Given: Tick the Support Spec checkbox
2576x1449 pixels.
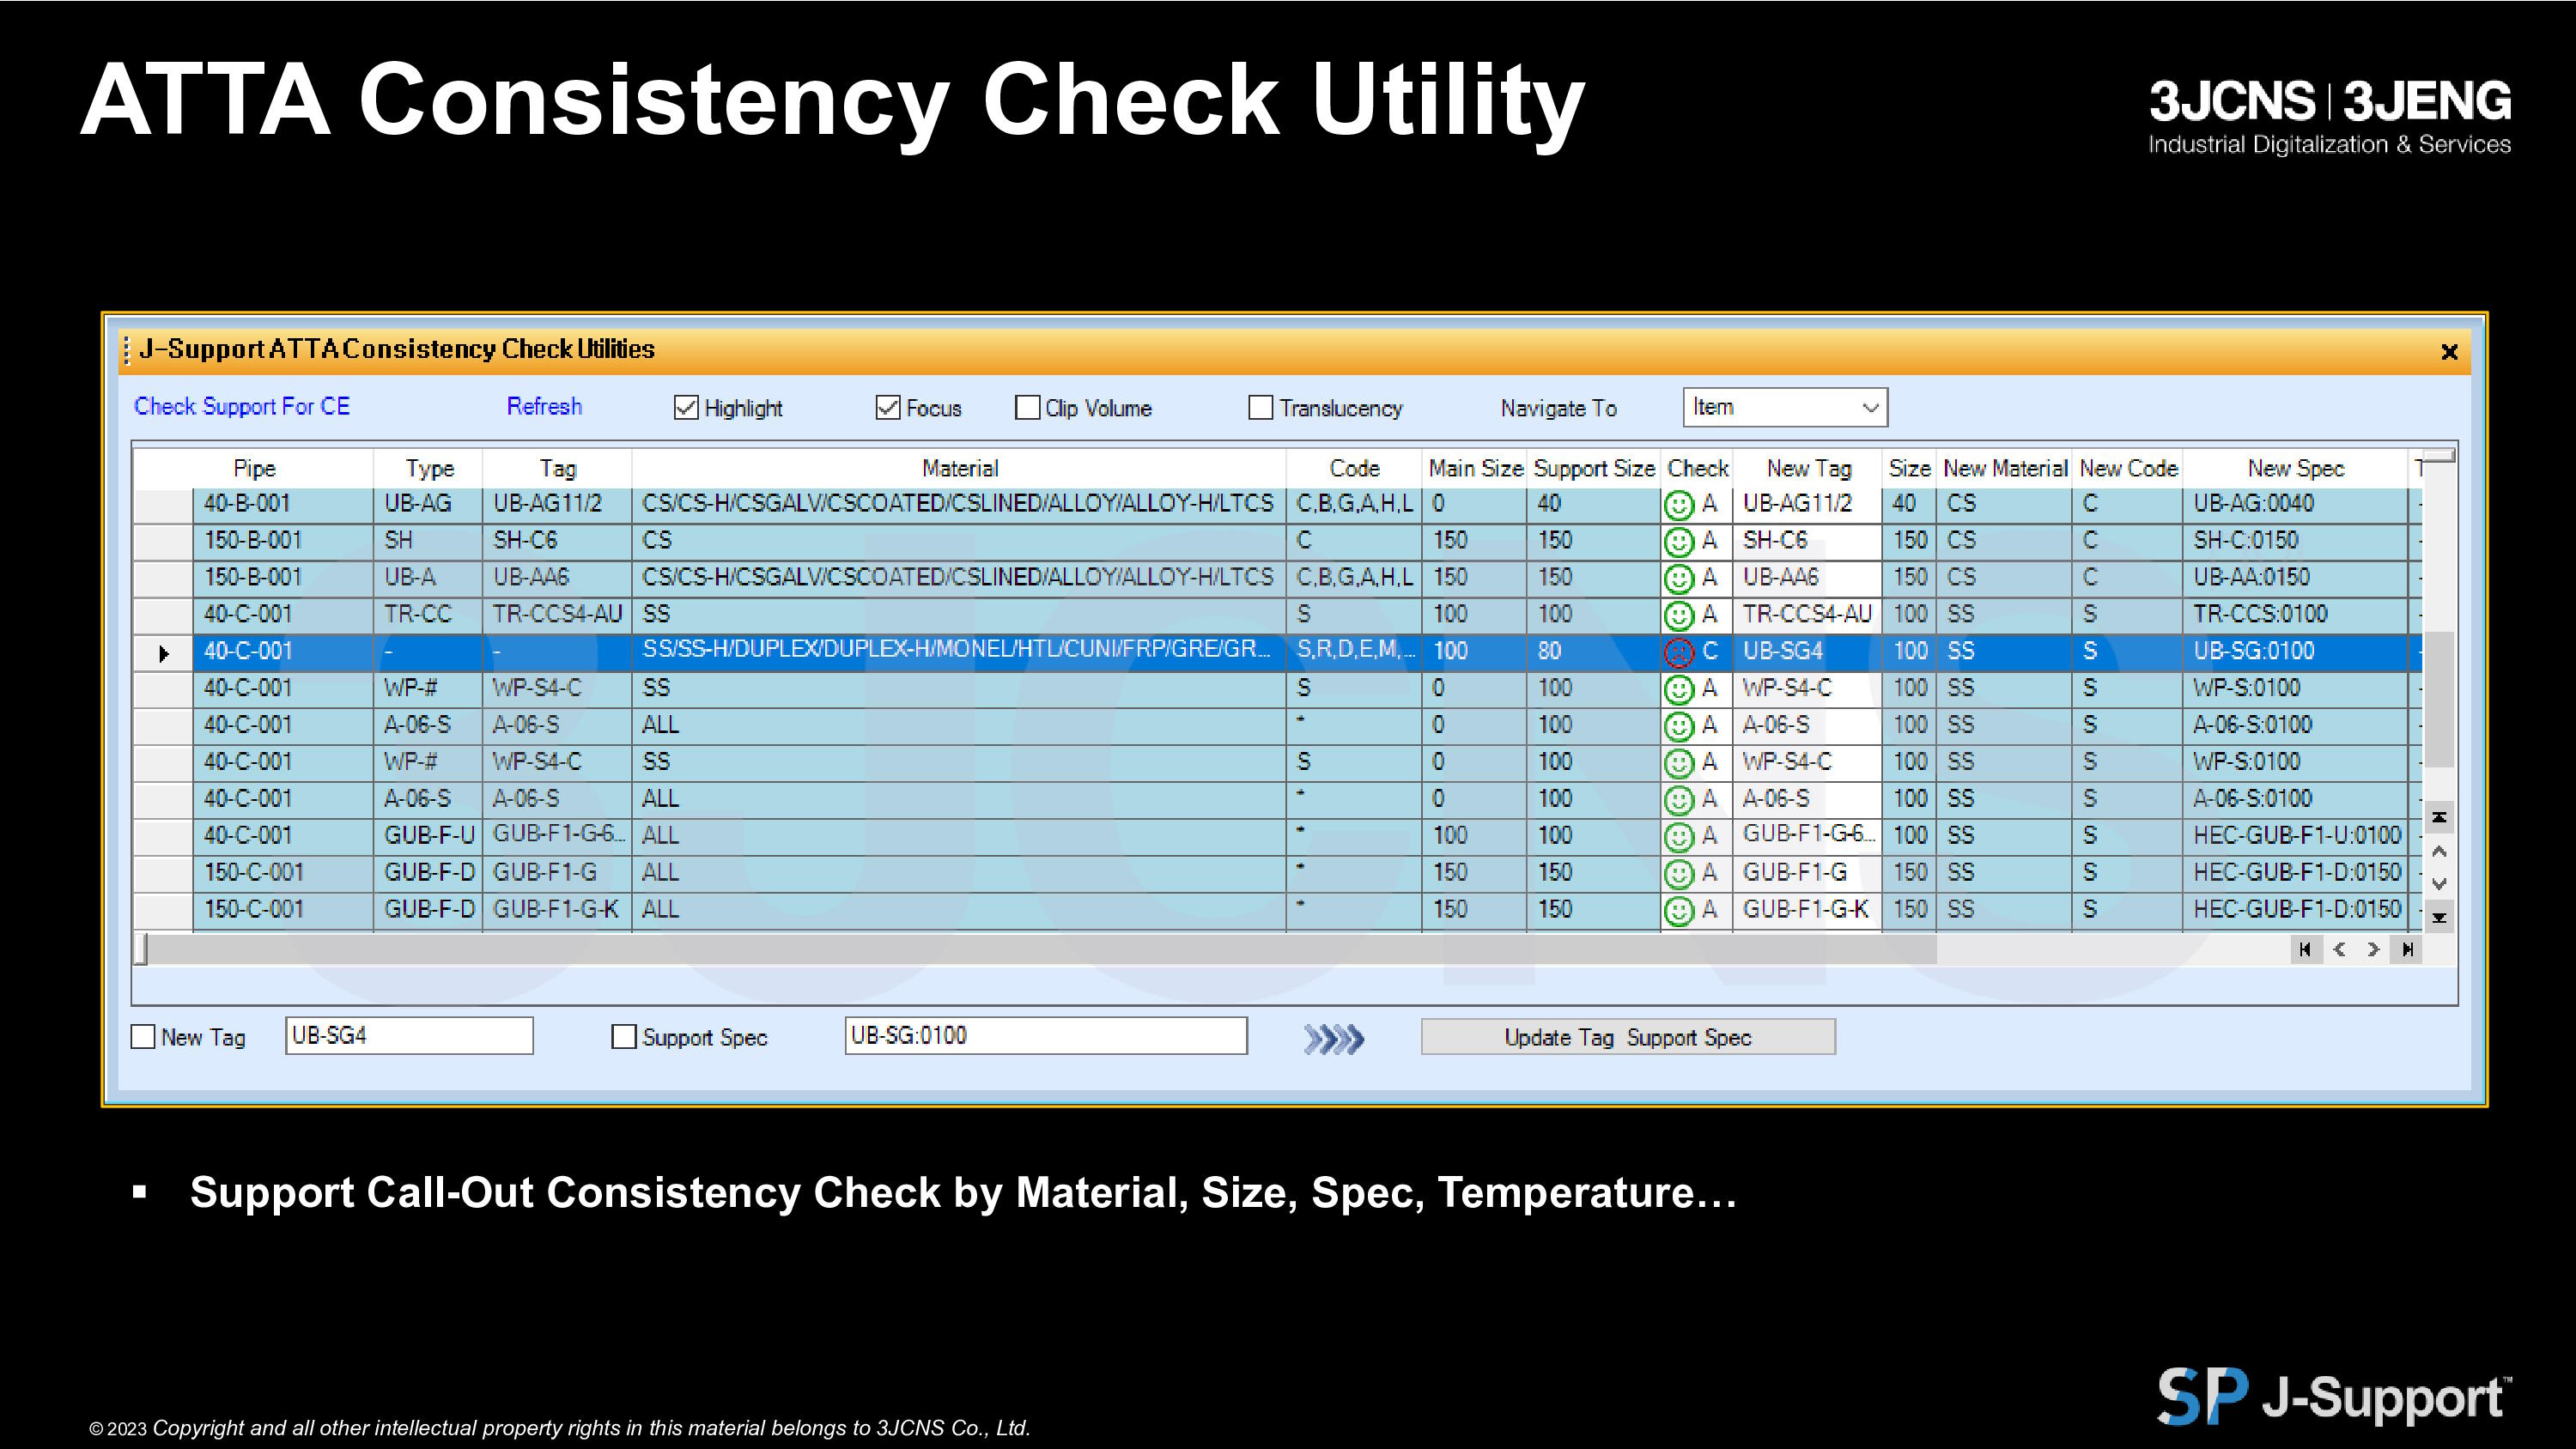Looking at the screenshot, I should coord(624,1037).
